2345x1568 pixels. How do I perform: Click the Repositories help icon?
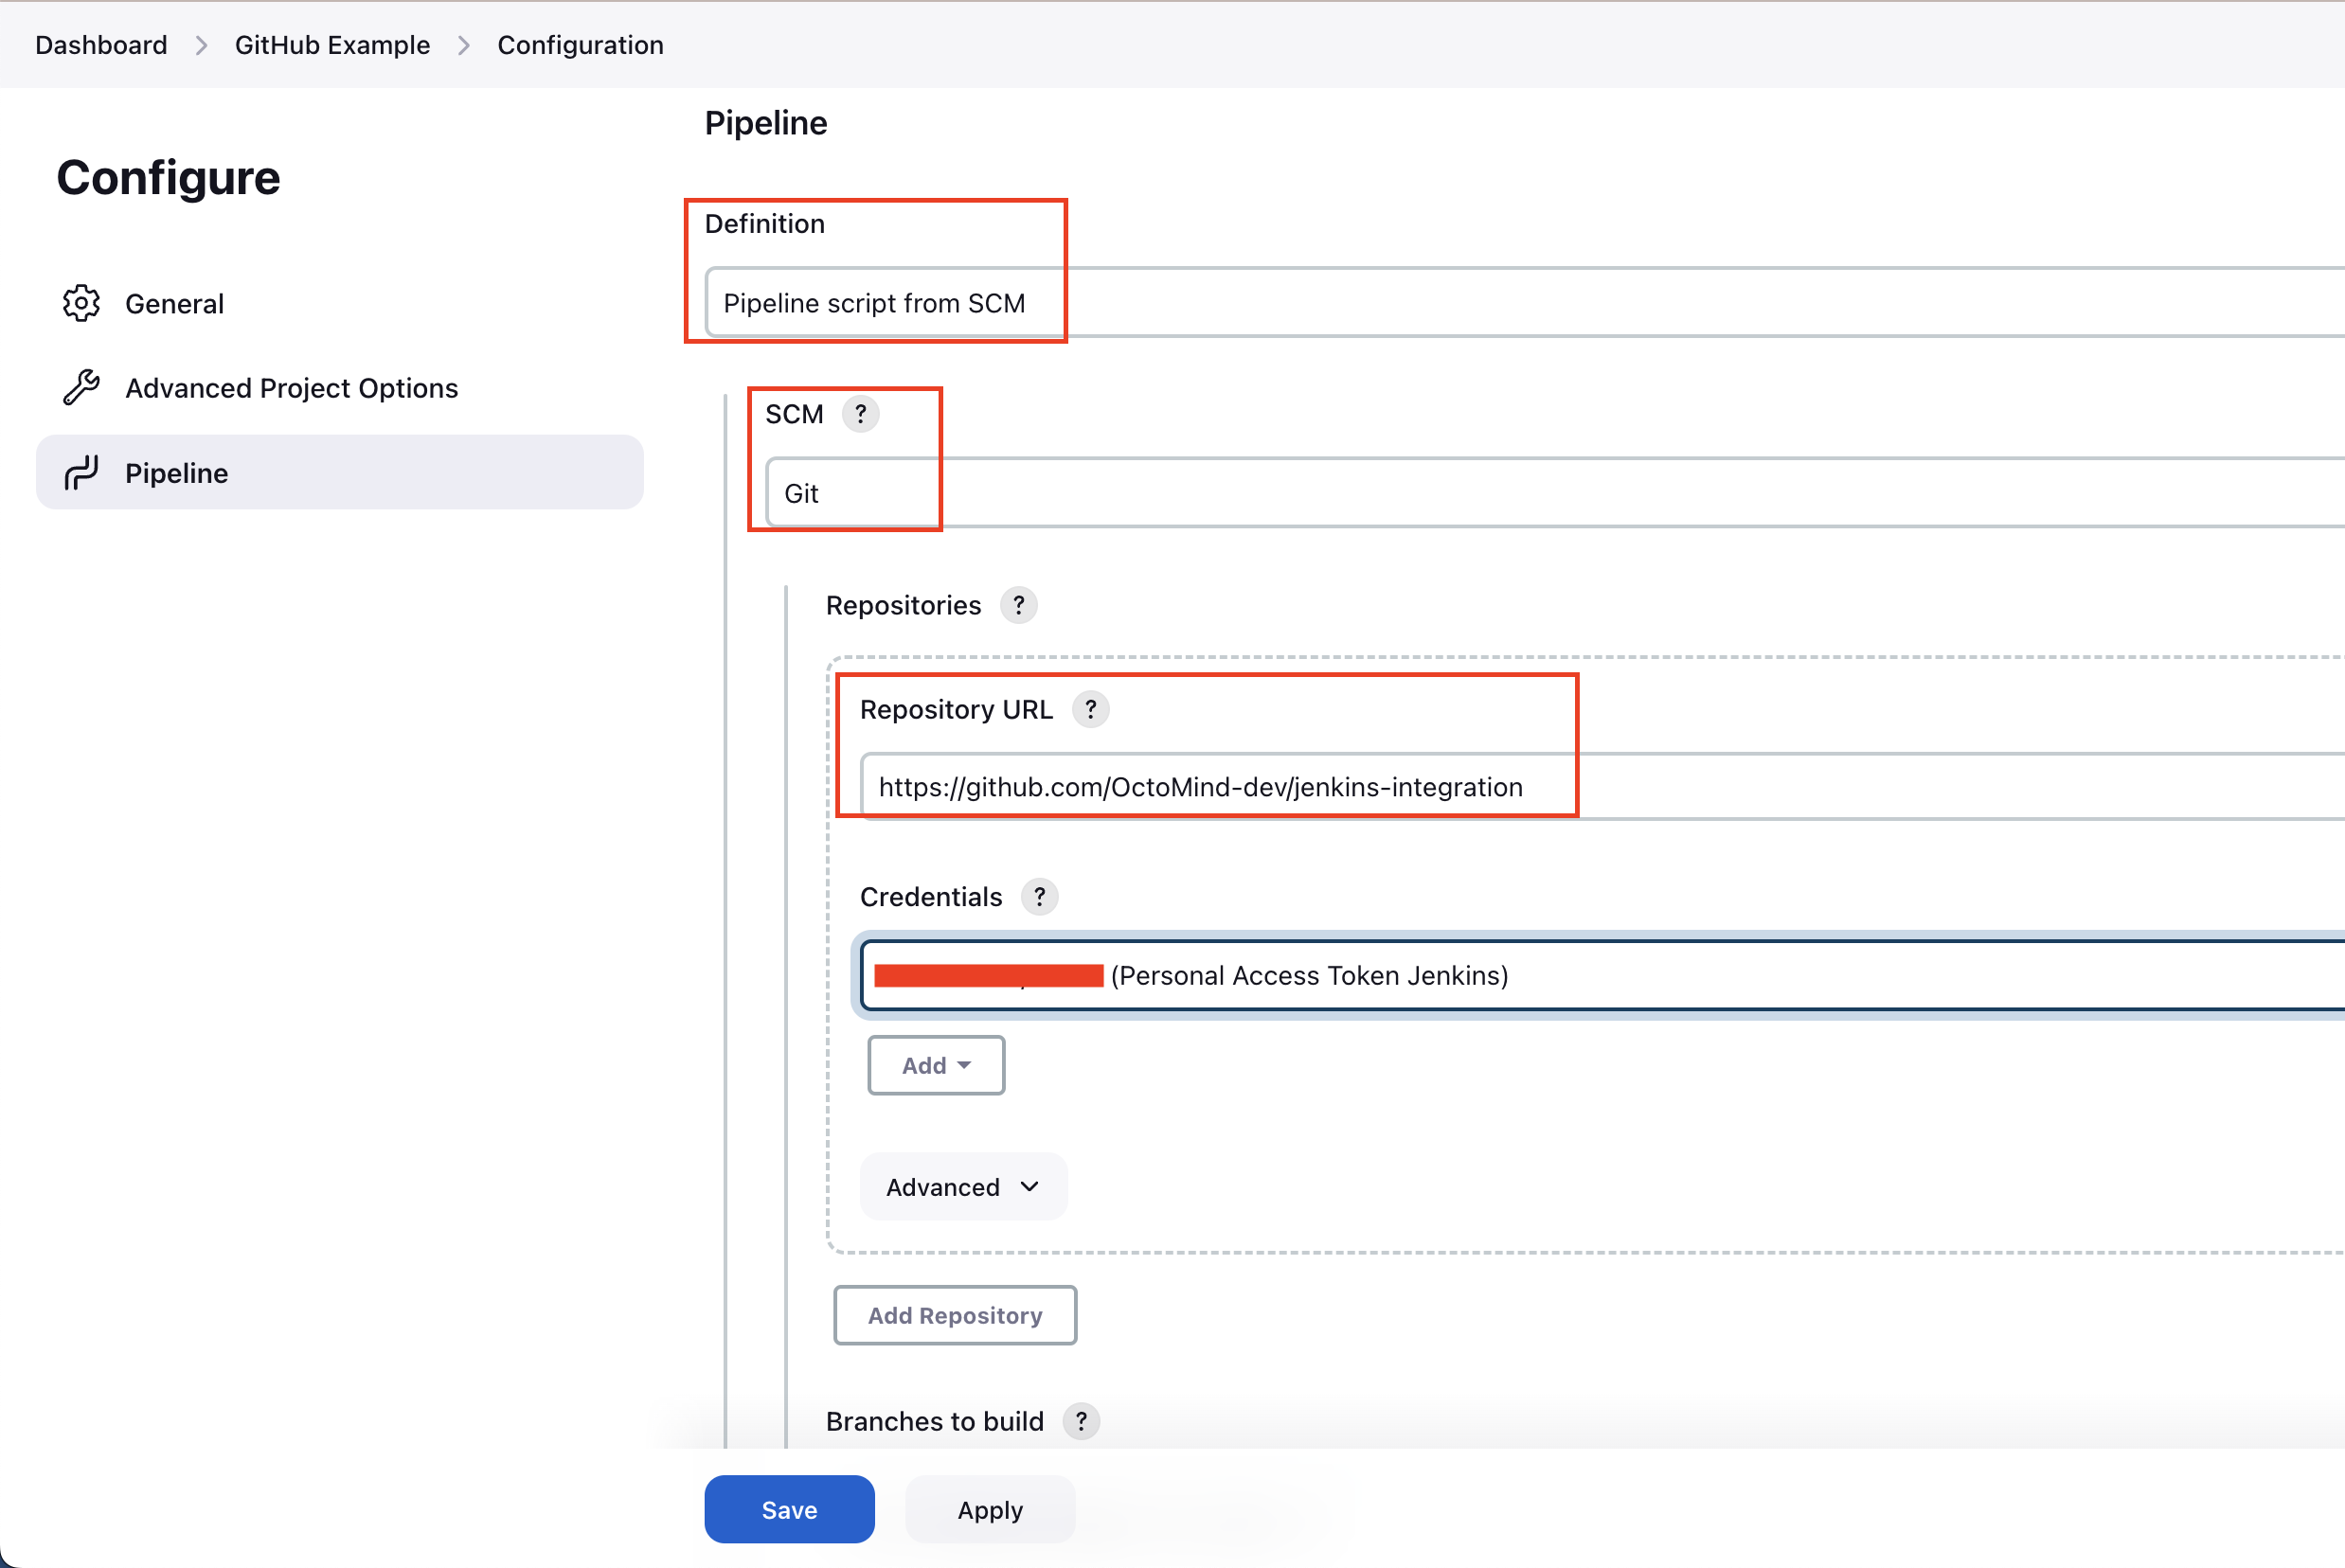pos(1019,605)
